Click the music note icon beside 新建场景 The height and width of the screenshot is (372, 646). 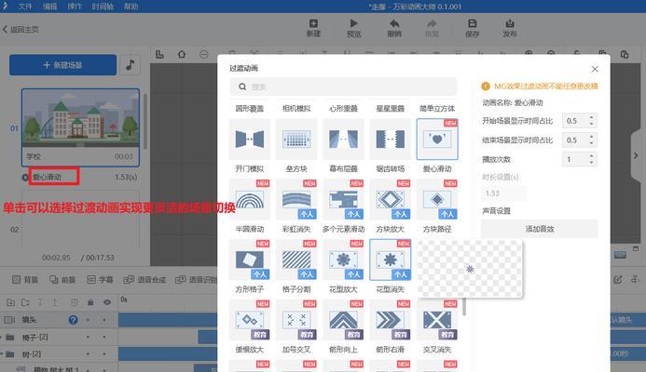[131, 65]
